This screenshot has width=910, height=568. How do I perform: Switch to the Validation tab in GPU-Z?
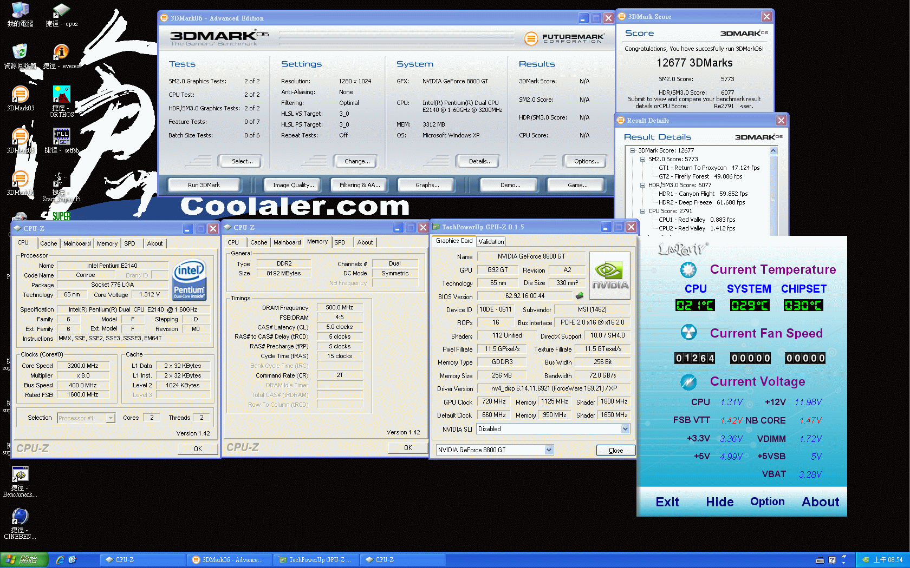pos(491,242)
